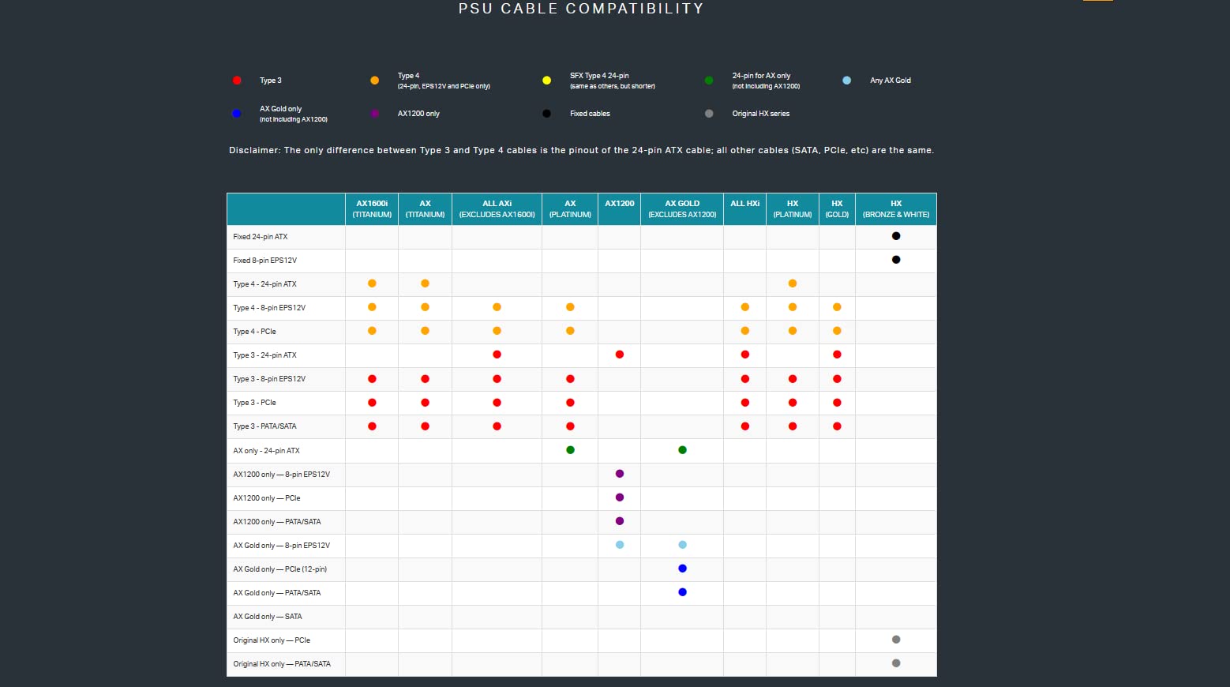Click the AX1200 red dot for Type 3 - 24-pin ATX
The image size is (1230, 687).
point(620,355)
